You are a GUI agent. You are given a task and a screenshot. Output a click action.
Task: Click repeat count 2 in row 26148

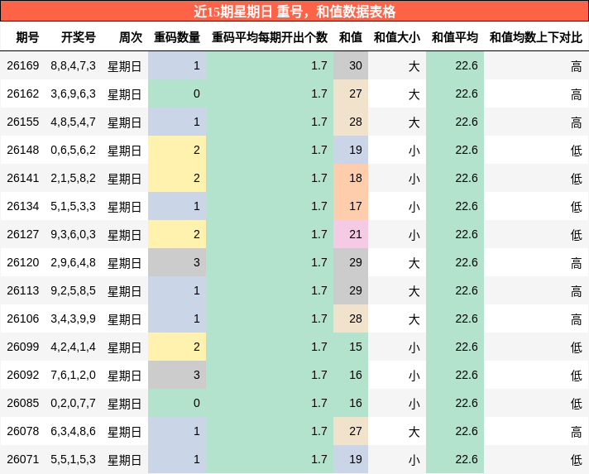(x=177, y=151)
